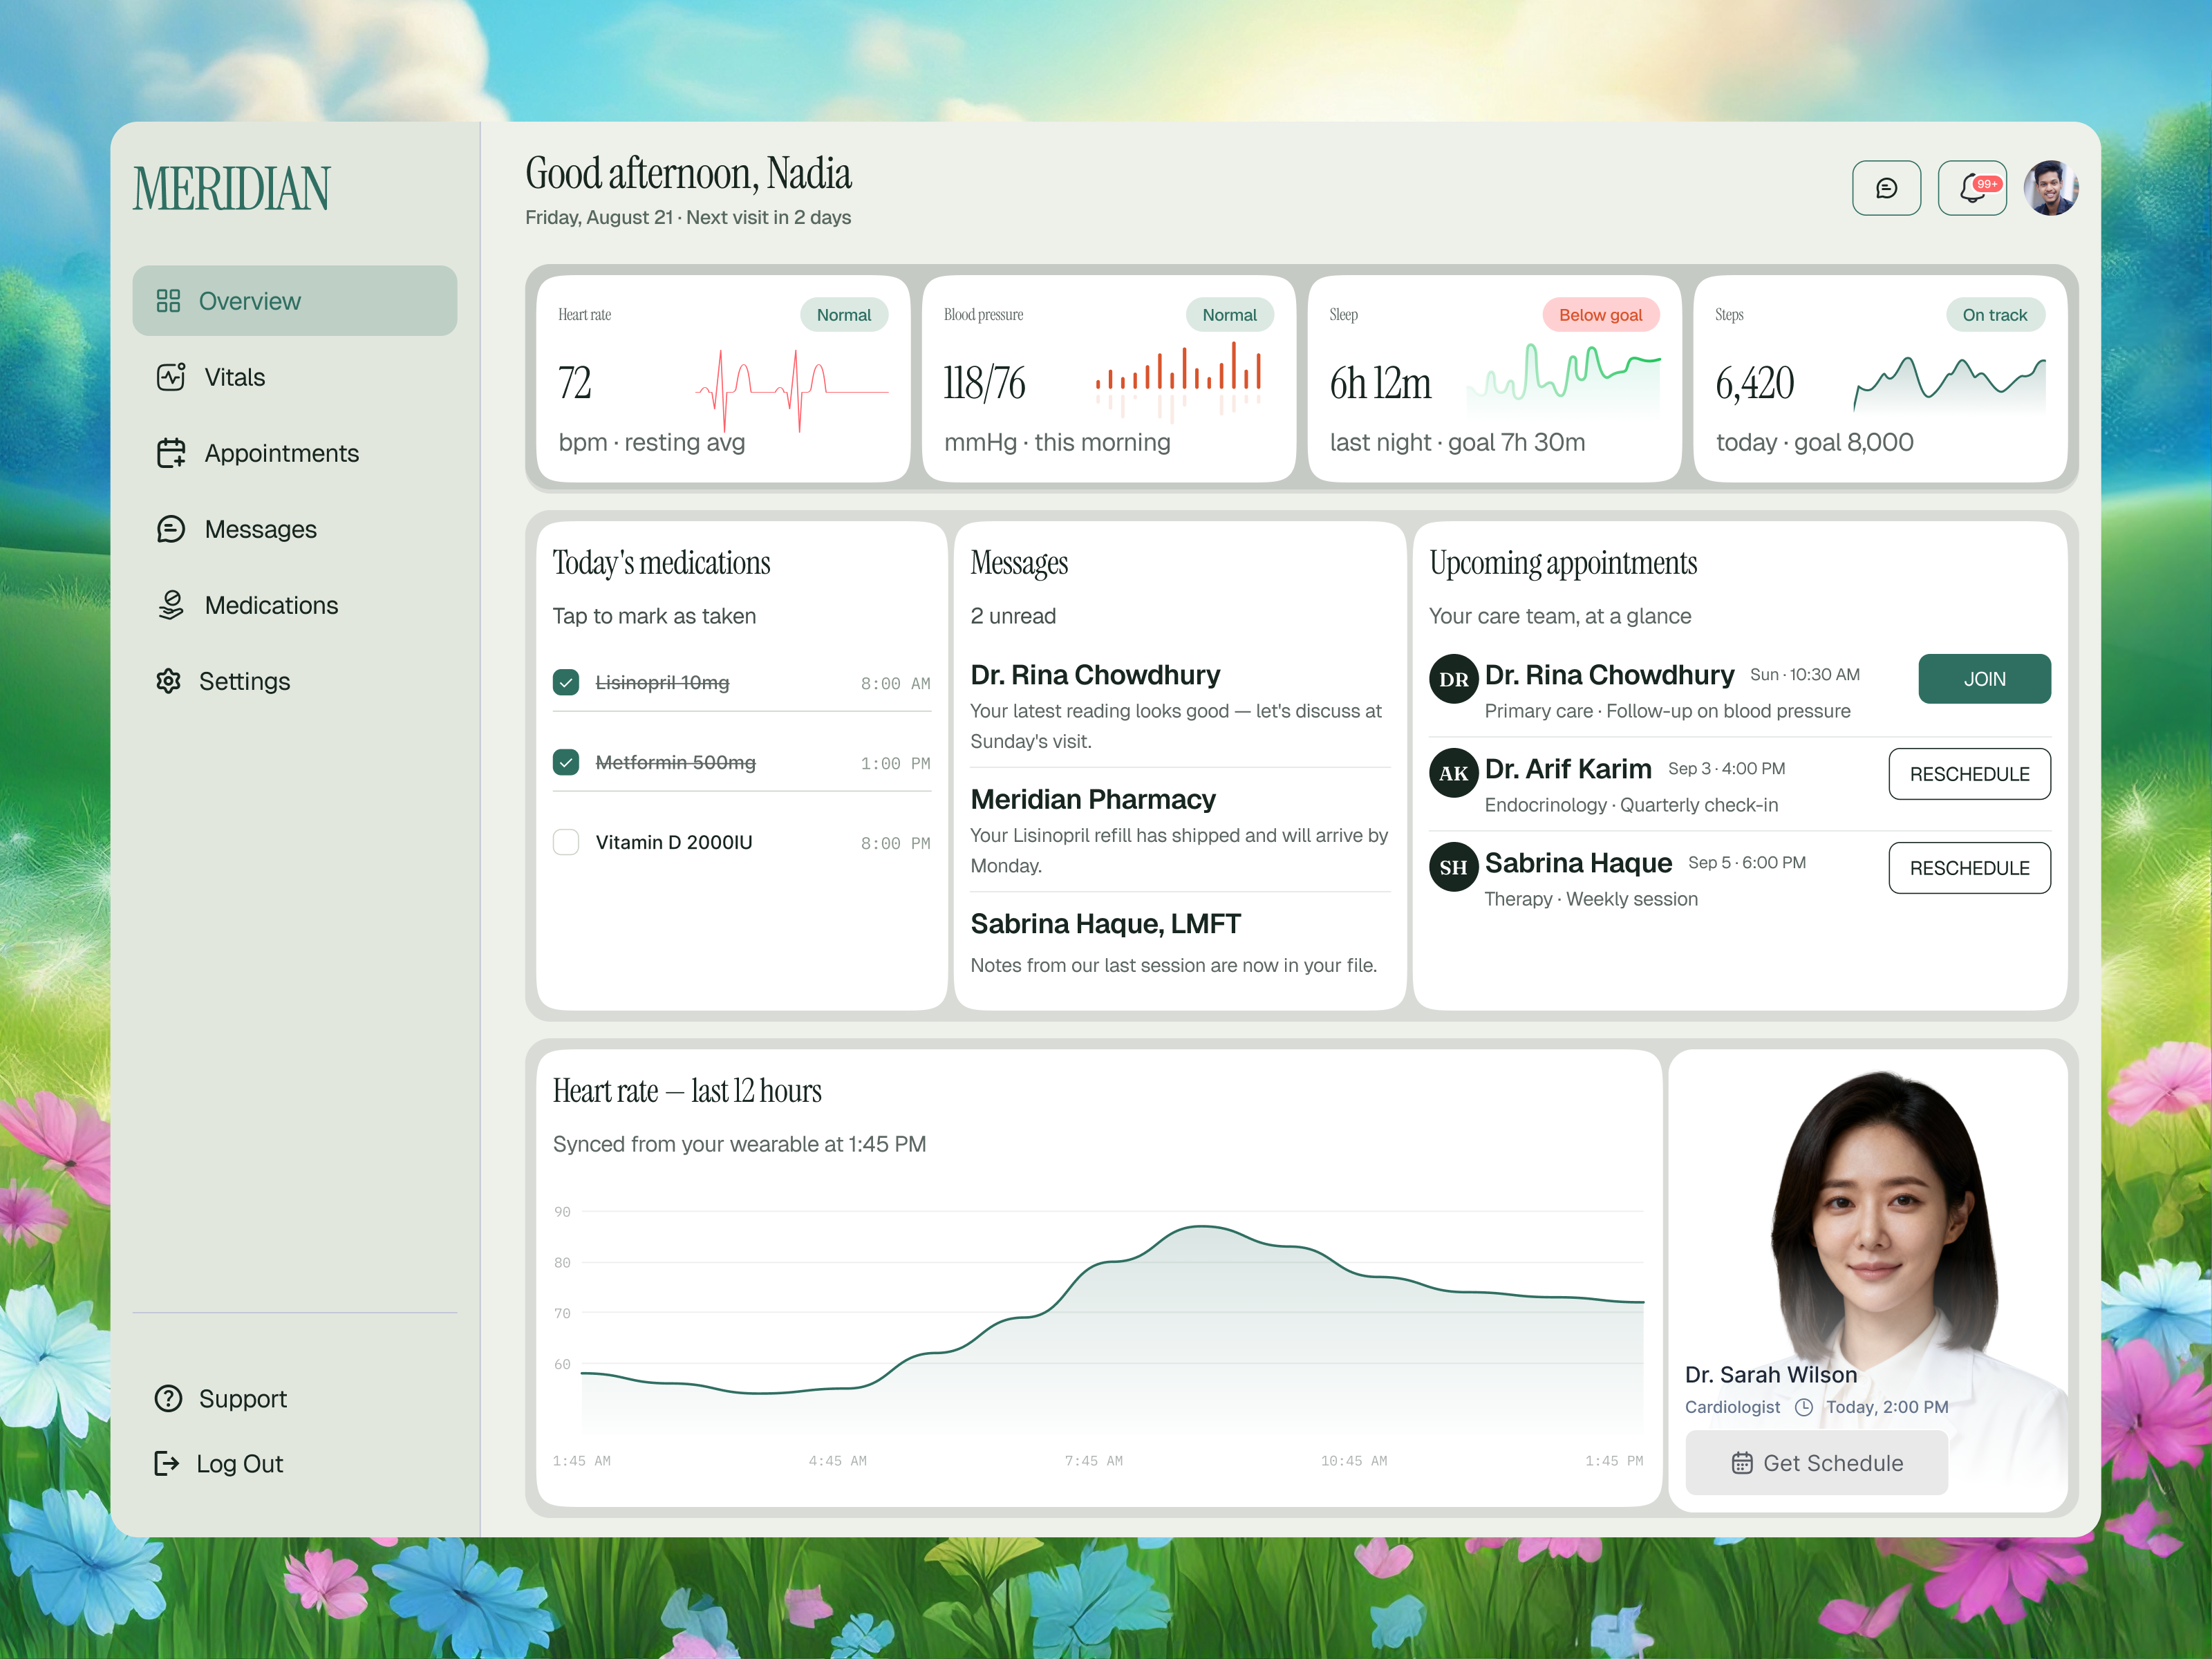Open the Sleep summary card

[1494, 379]
